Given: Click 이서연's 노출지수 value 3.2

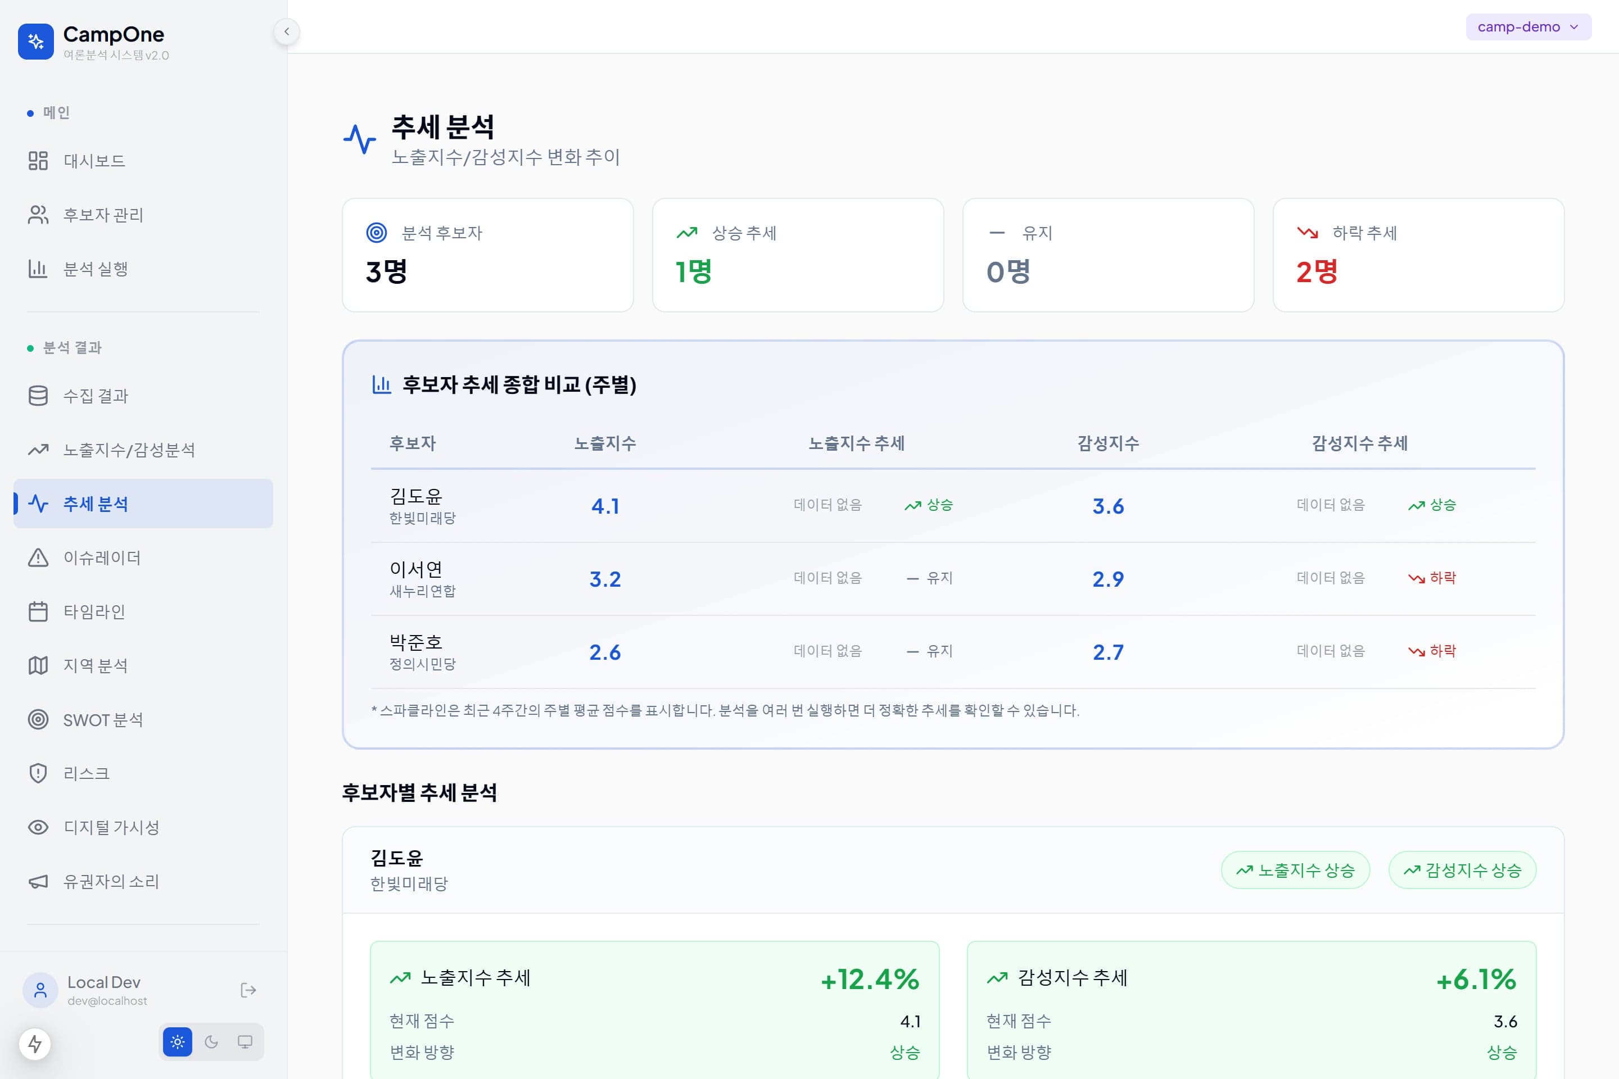Looking at the screenshot, I should (605, 579).
